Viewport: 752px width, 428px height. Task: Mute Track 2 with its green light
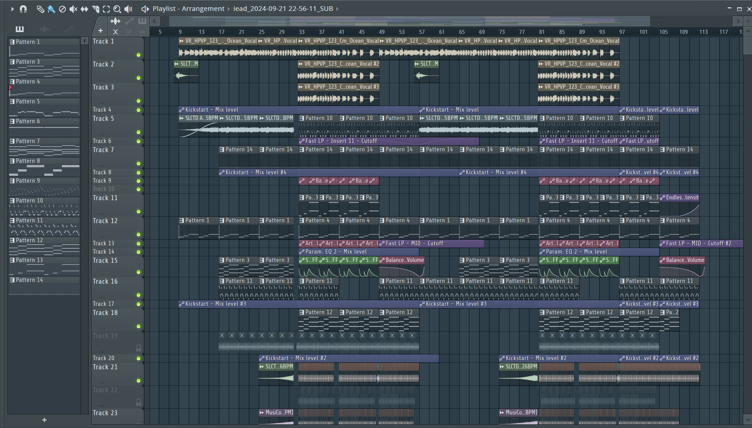pyautogui.click(x=138, y=78)
